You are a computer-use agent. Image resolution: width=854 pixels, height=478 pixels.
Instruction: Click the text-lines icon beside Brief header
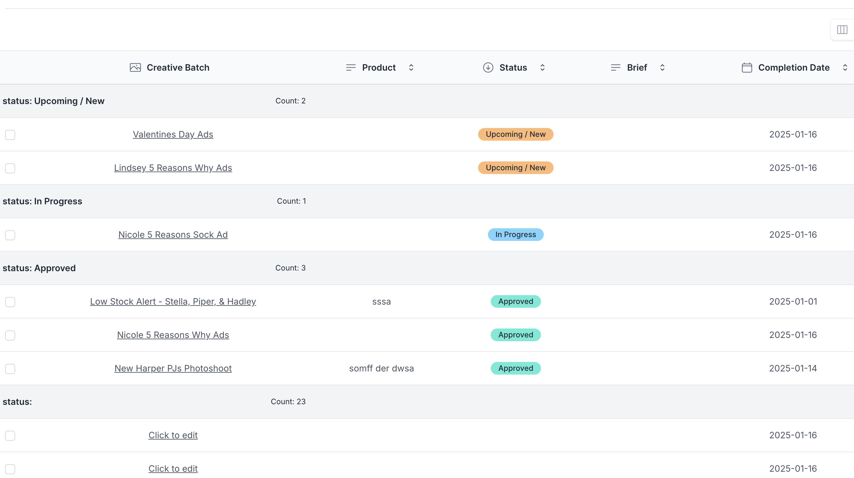click(x=616, y=67)
